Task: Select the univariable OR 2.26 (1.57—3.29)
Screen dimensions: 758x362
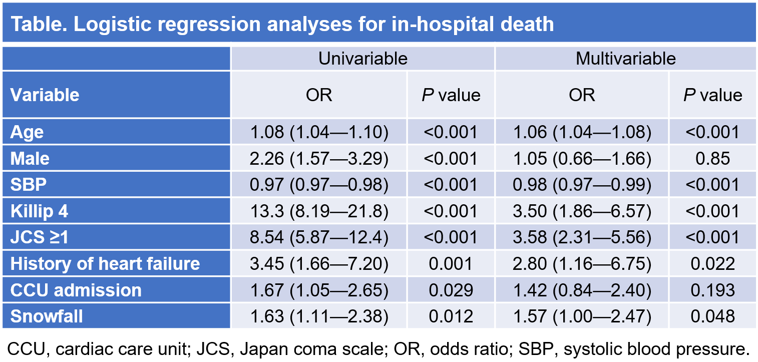Action: [319, 159]
